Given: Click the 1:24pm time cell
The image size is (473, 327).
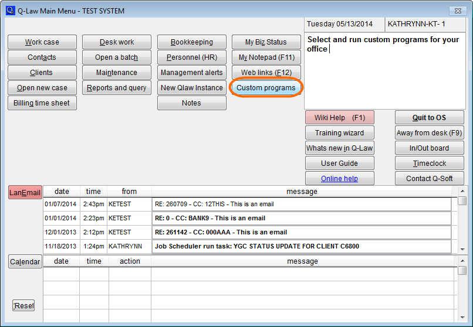Looking at the screenshot, I should [x=93, y=246].
